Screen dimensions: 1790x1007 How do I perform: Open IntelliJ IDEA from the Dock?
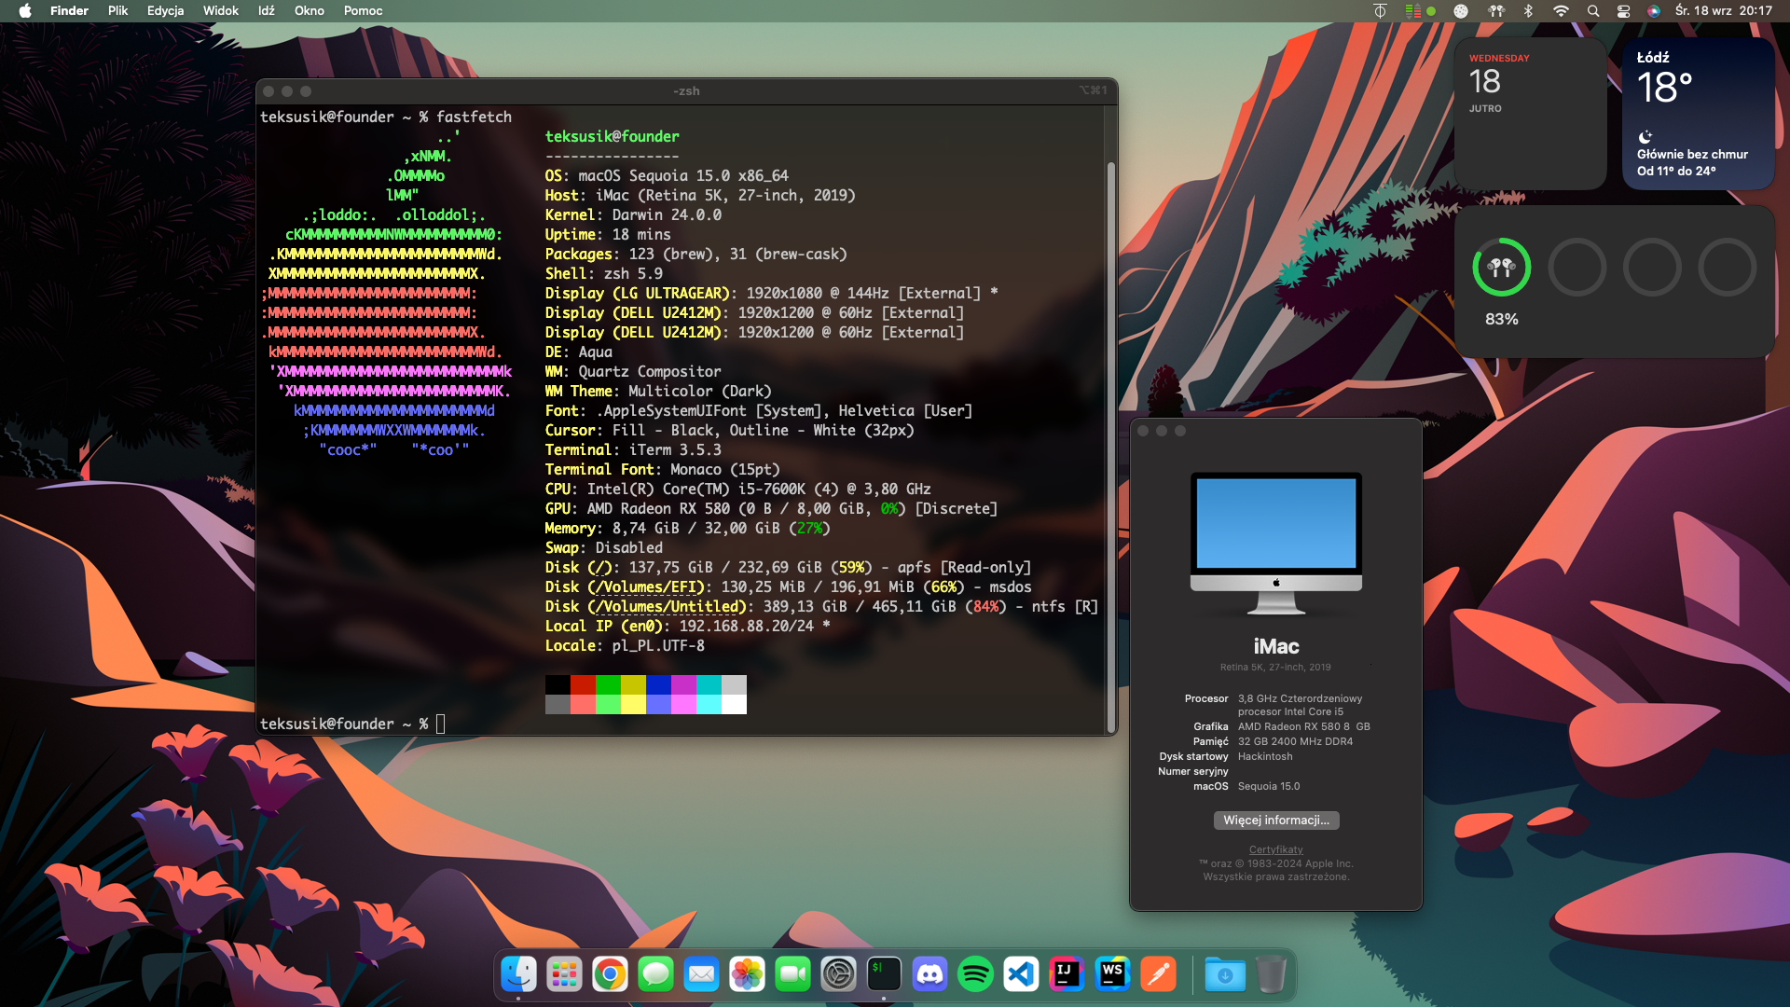click(1067, 974)
